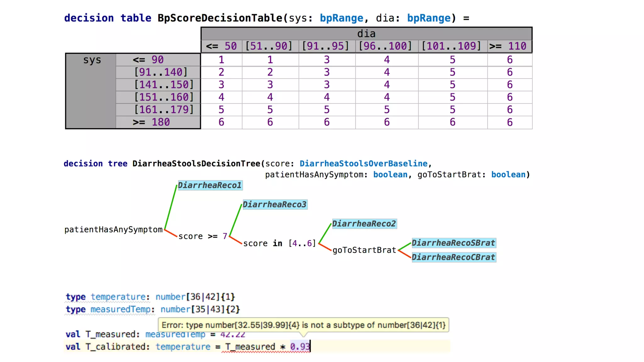644x362 pixels.
Task: Click the 'number[36|42]{1}' range definition in code
Action: click(195, 297)
